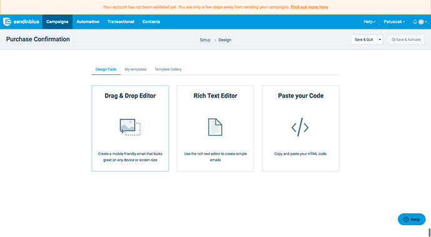This screenshot has height=237, width=431.
Task: Open the Patuszak account dropdown
Action: [x=394, y=22]
